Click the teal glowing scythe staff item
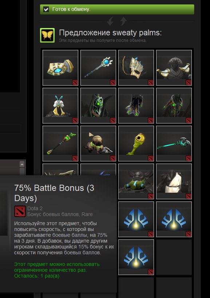 174,143
